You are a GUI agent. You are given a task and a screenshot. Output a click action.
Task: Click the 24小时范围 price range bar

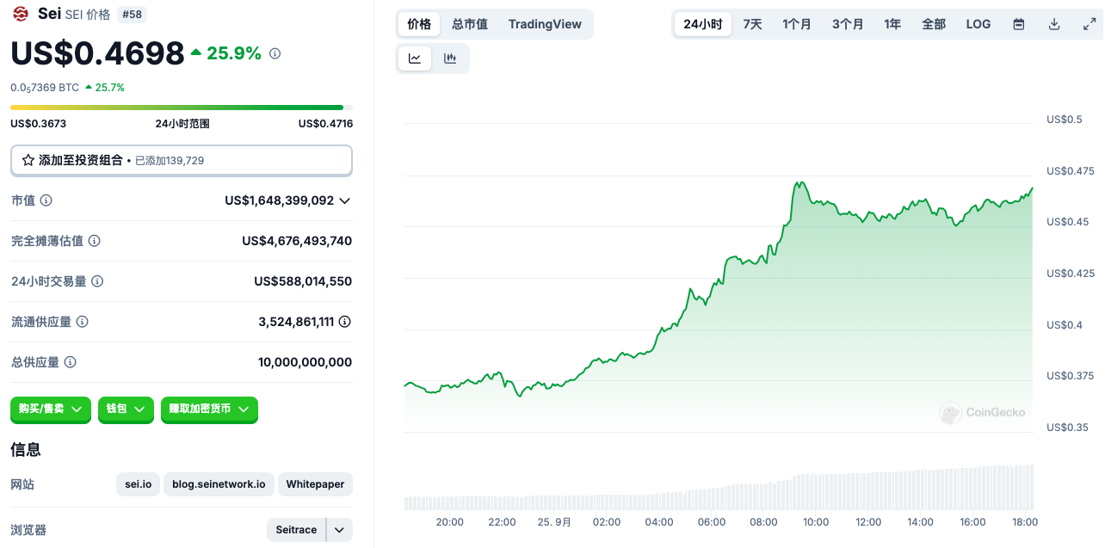tap(181, 108)
